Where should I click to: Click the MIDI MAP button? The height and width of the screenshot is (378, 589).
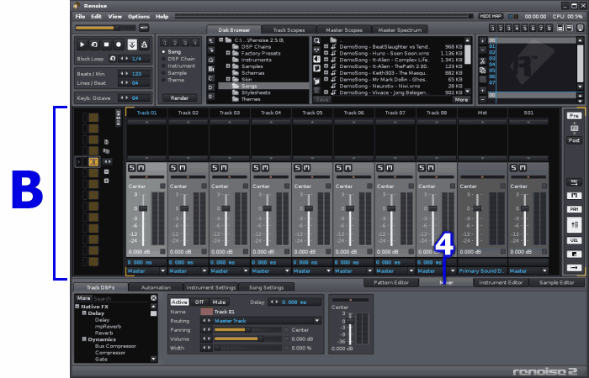click(x=491, y=17)
